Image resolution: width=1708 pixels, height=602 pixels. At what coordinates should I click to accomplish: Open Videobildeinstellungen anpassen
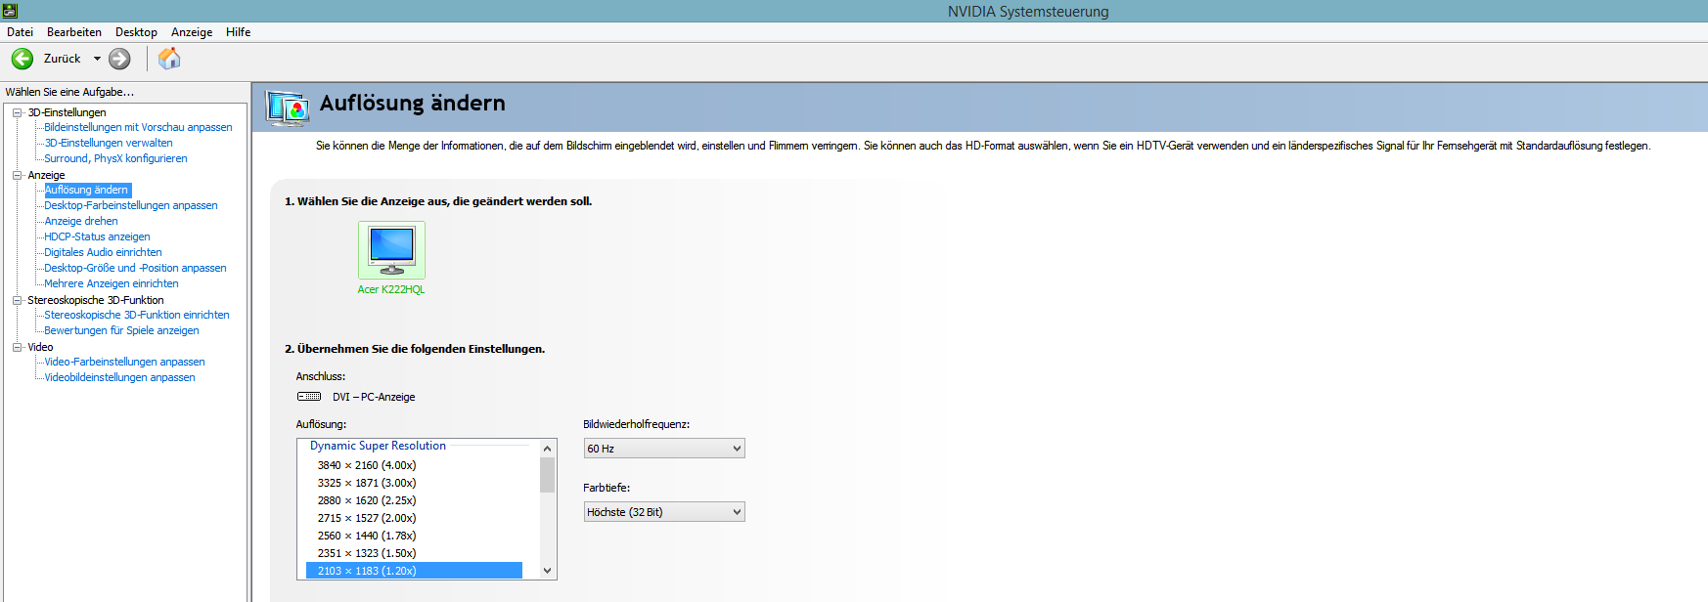[x=119, y=377]
